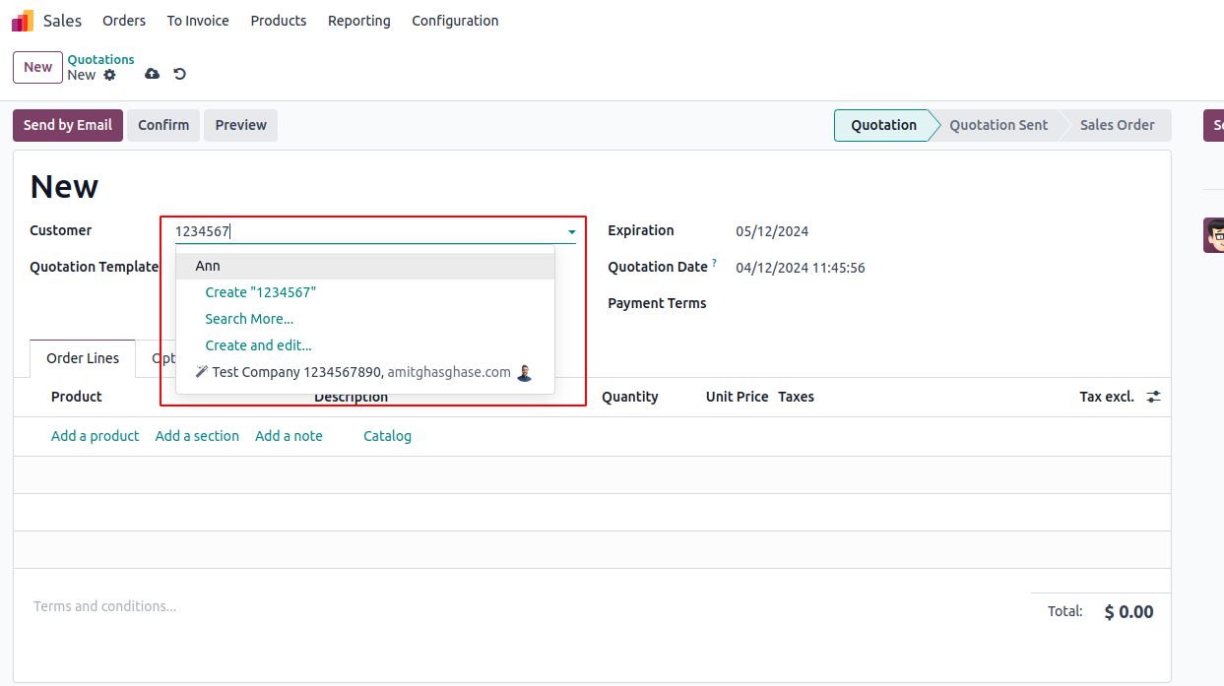Send the quotation with Send by Email
1224x686 pixels.
tap(68, 125)
